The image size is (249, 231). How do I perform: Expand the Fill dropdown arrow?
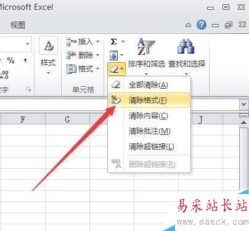pos(121,55)
